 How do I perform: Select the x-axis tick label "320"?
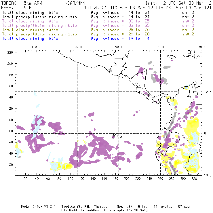tap(194, 179)
